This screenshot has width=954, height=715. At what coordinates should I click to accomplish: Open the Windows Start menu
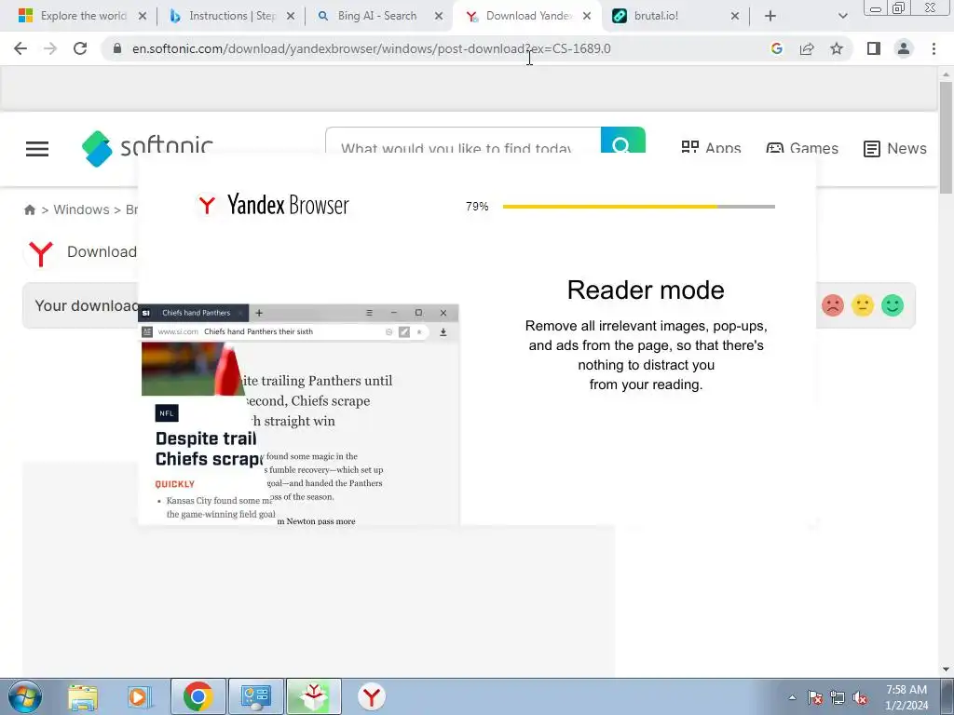tap(24, 696)
